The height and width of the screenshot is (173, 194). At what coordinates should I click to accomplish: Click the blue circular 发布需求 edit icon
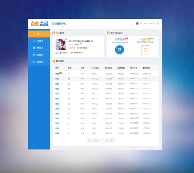(x=119, y=50)
